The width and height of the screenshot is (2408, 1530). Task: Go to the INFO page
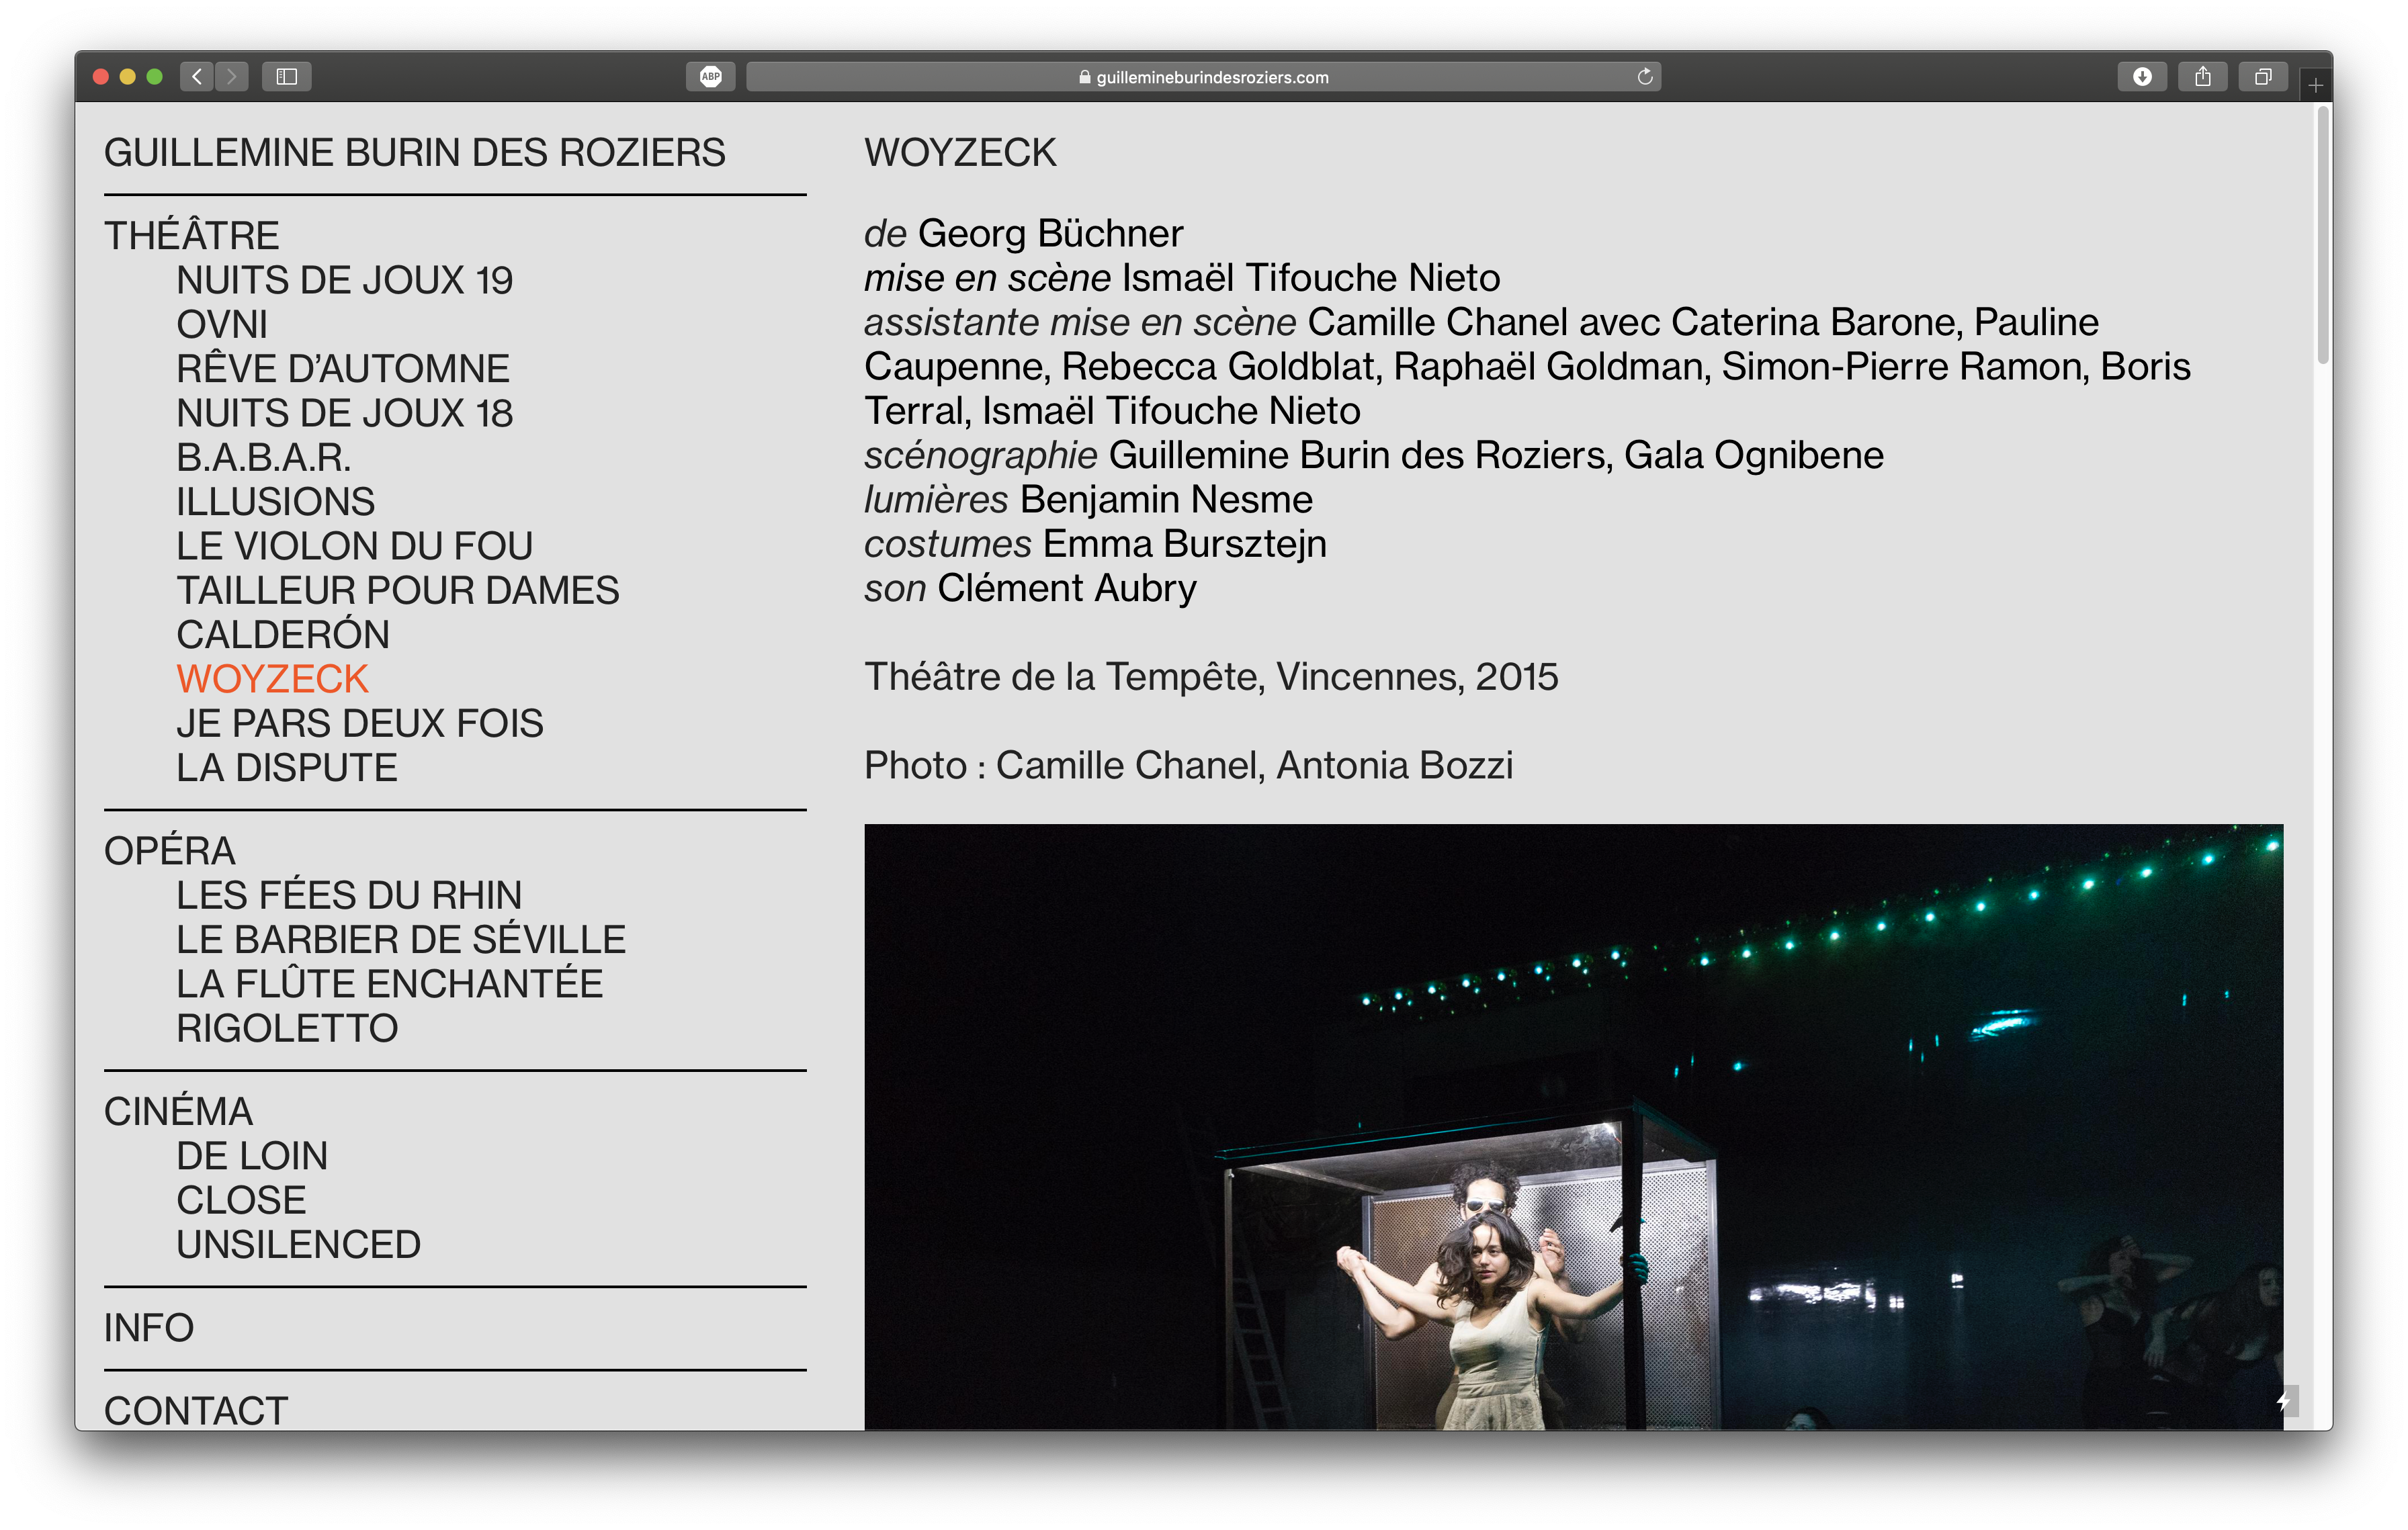tap(149, 1327)
